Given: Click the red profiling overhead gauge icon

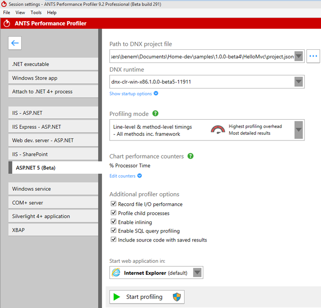Looking at the screenshot, I should click(218, 130).
